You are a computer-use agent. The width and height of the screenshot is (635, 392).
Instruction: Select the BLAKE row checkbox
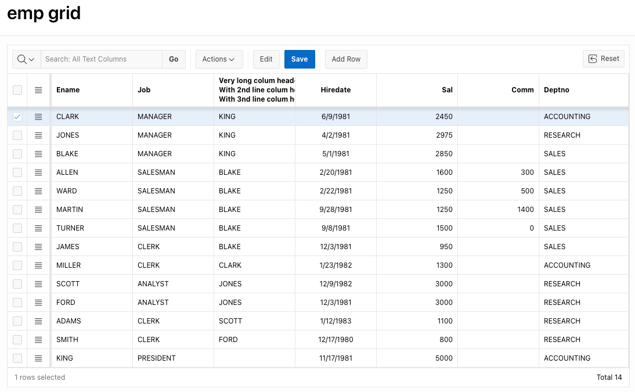(17, 154)
